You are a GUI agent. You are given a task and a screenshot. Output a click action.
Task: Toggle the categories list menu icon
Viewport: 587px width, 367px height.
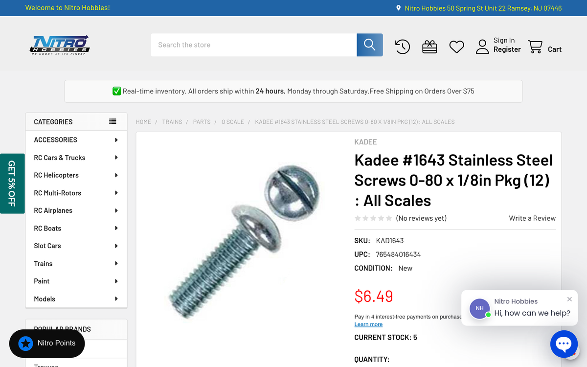(113, 121)
